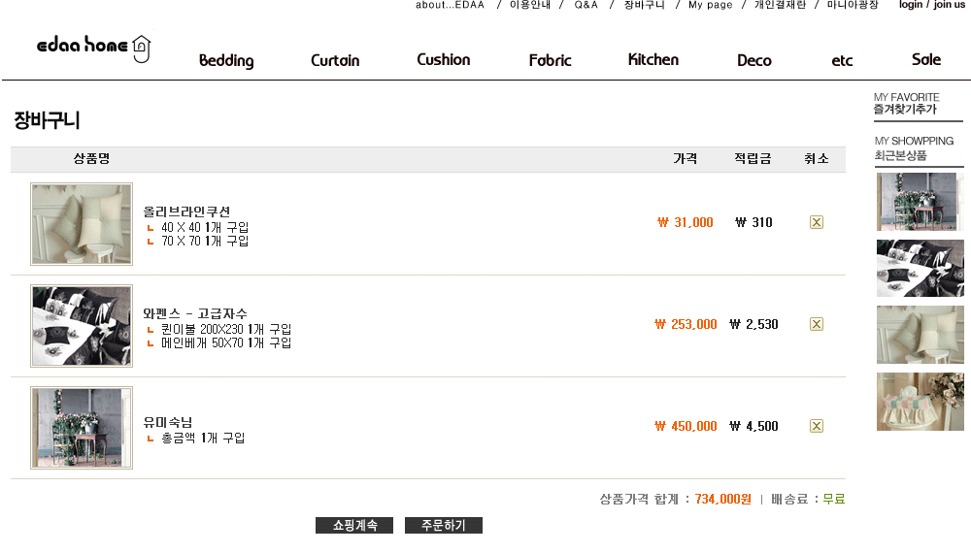This screenshot has width=971, height=553.
Task: Select the Cushion menu item
Action: pos(444,60)
